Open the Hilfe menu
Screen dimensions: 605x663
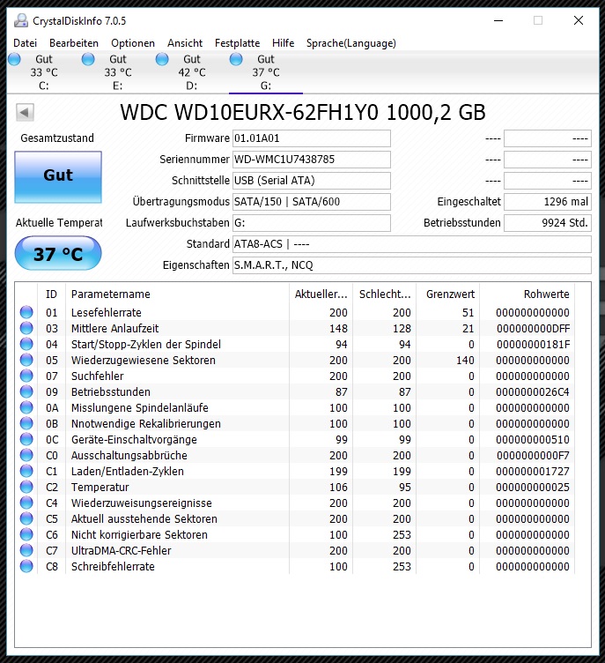[283, 43]
